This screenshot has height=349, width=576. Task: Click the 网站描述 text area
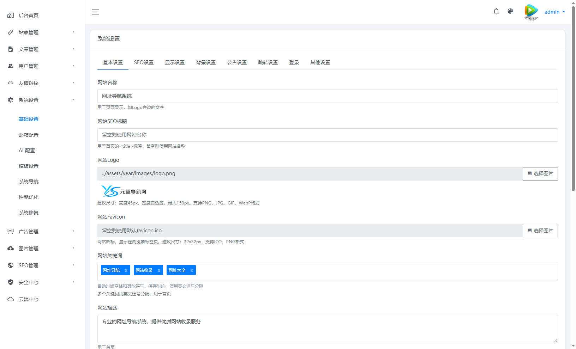(x=328, y=329)
